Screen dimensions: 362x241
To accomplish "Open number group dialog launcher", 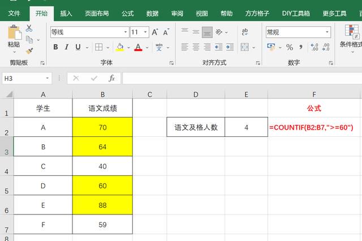I will [x=331, y=63].
